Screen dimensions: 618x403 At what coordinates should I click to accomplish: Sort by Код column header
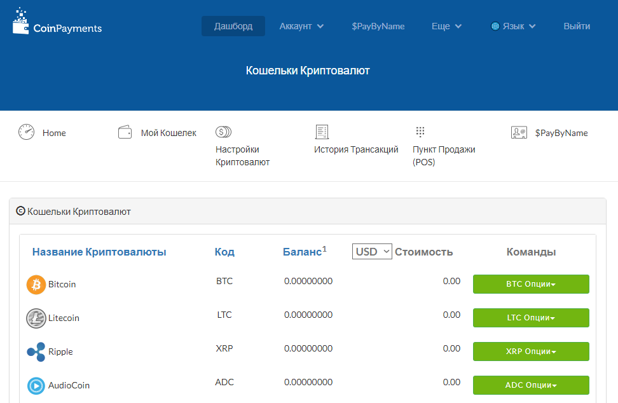click(x=224, y=252)
